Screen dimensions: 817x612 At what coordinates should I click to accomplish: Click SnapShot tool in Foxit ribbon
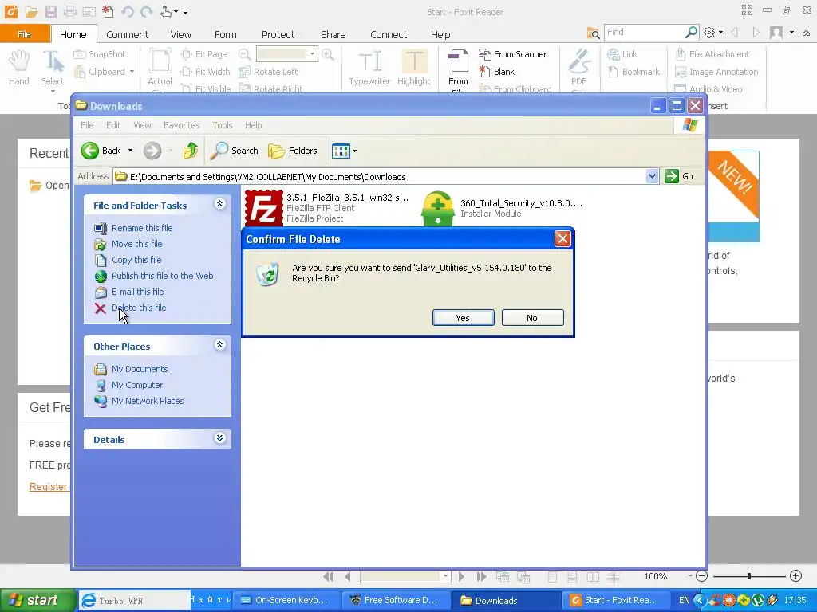[x=100, y=54]
